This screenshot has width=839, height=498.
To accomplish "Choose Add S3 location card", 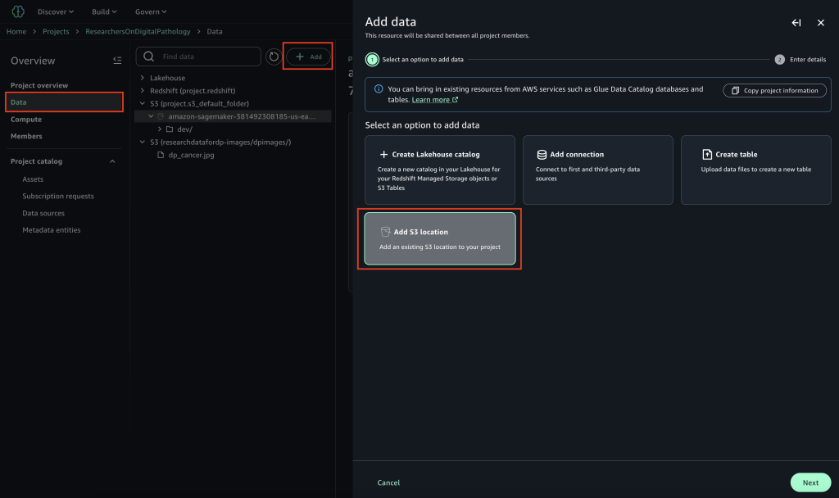I will click(440, 238).
